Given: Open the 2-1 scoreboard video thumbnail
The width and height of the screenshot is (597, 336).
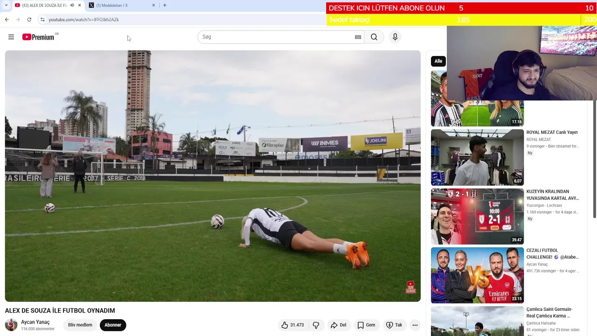Looking at the screenshot, I should tap(477, 216).
